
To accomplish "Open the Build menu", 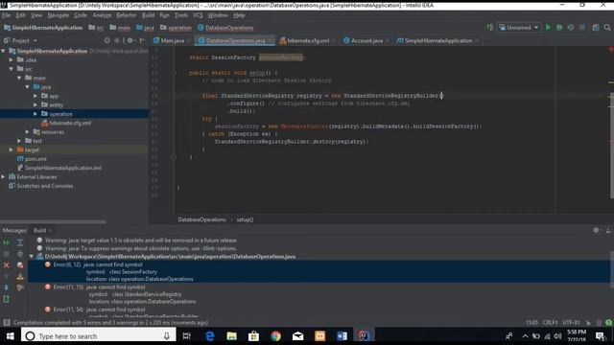I will (148, 15).
